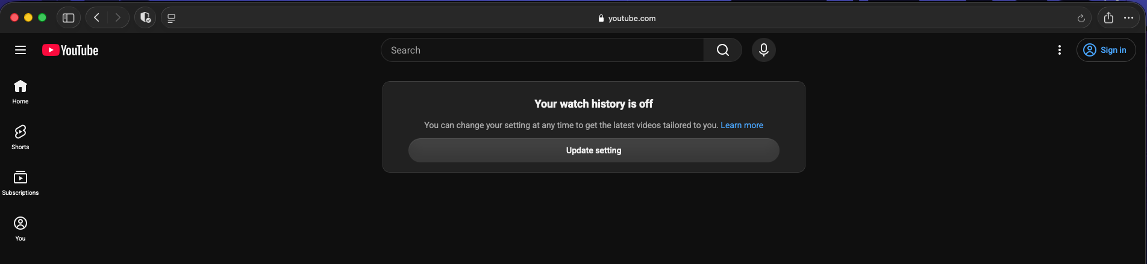Screen dimensions: 1147x264
Task: Follow the Learn more link
Action: (x=742, y=125)
